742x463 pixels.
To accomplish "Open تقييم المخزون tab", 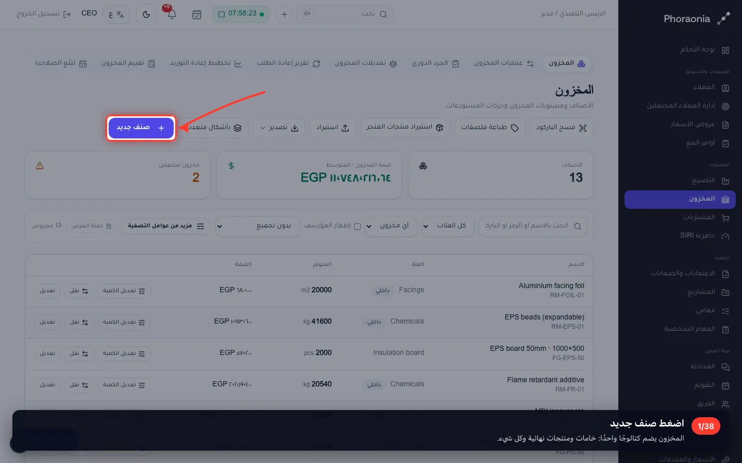I will [128, 63].
